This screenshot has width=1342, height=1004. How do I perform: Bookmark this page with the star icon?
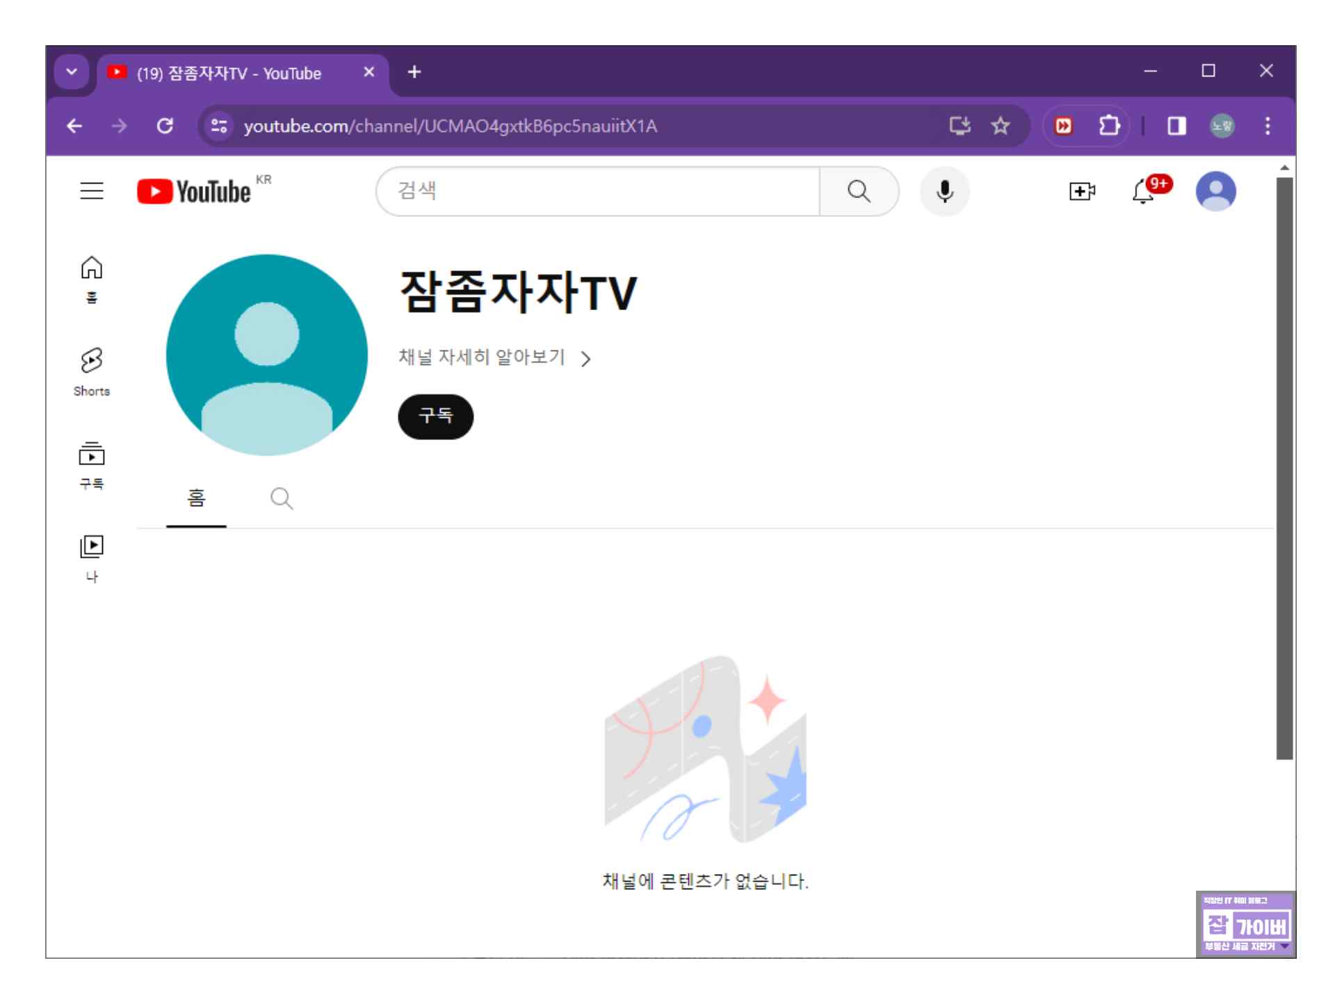pos(1000,126)
